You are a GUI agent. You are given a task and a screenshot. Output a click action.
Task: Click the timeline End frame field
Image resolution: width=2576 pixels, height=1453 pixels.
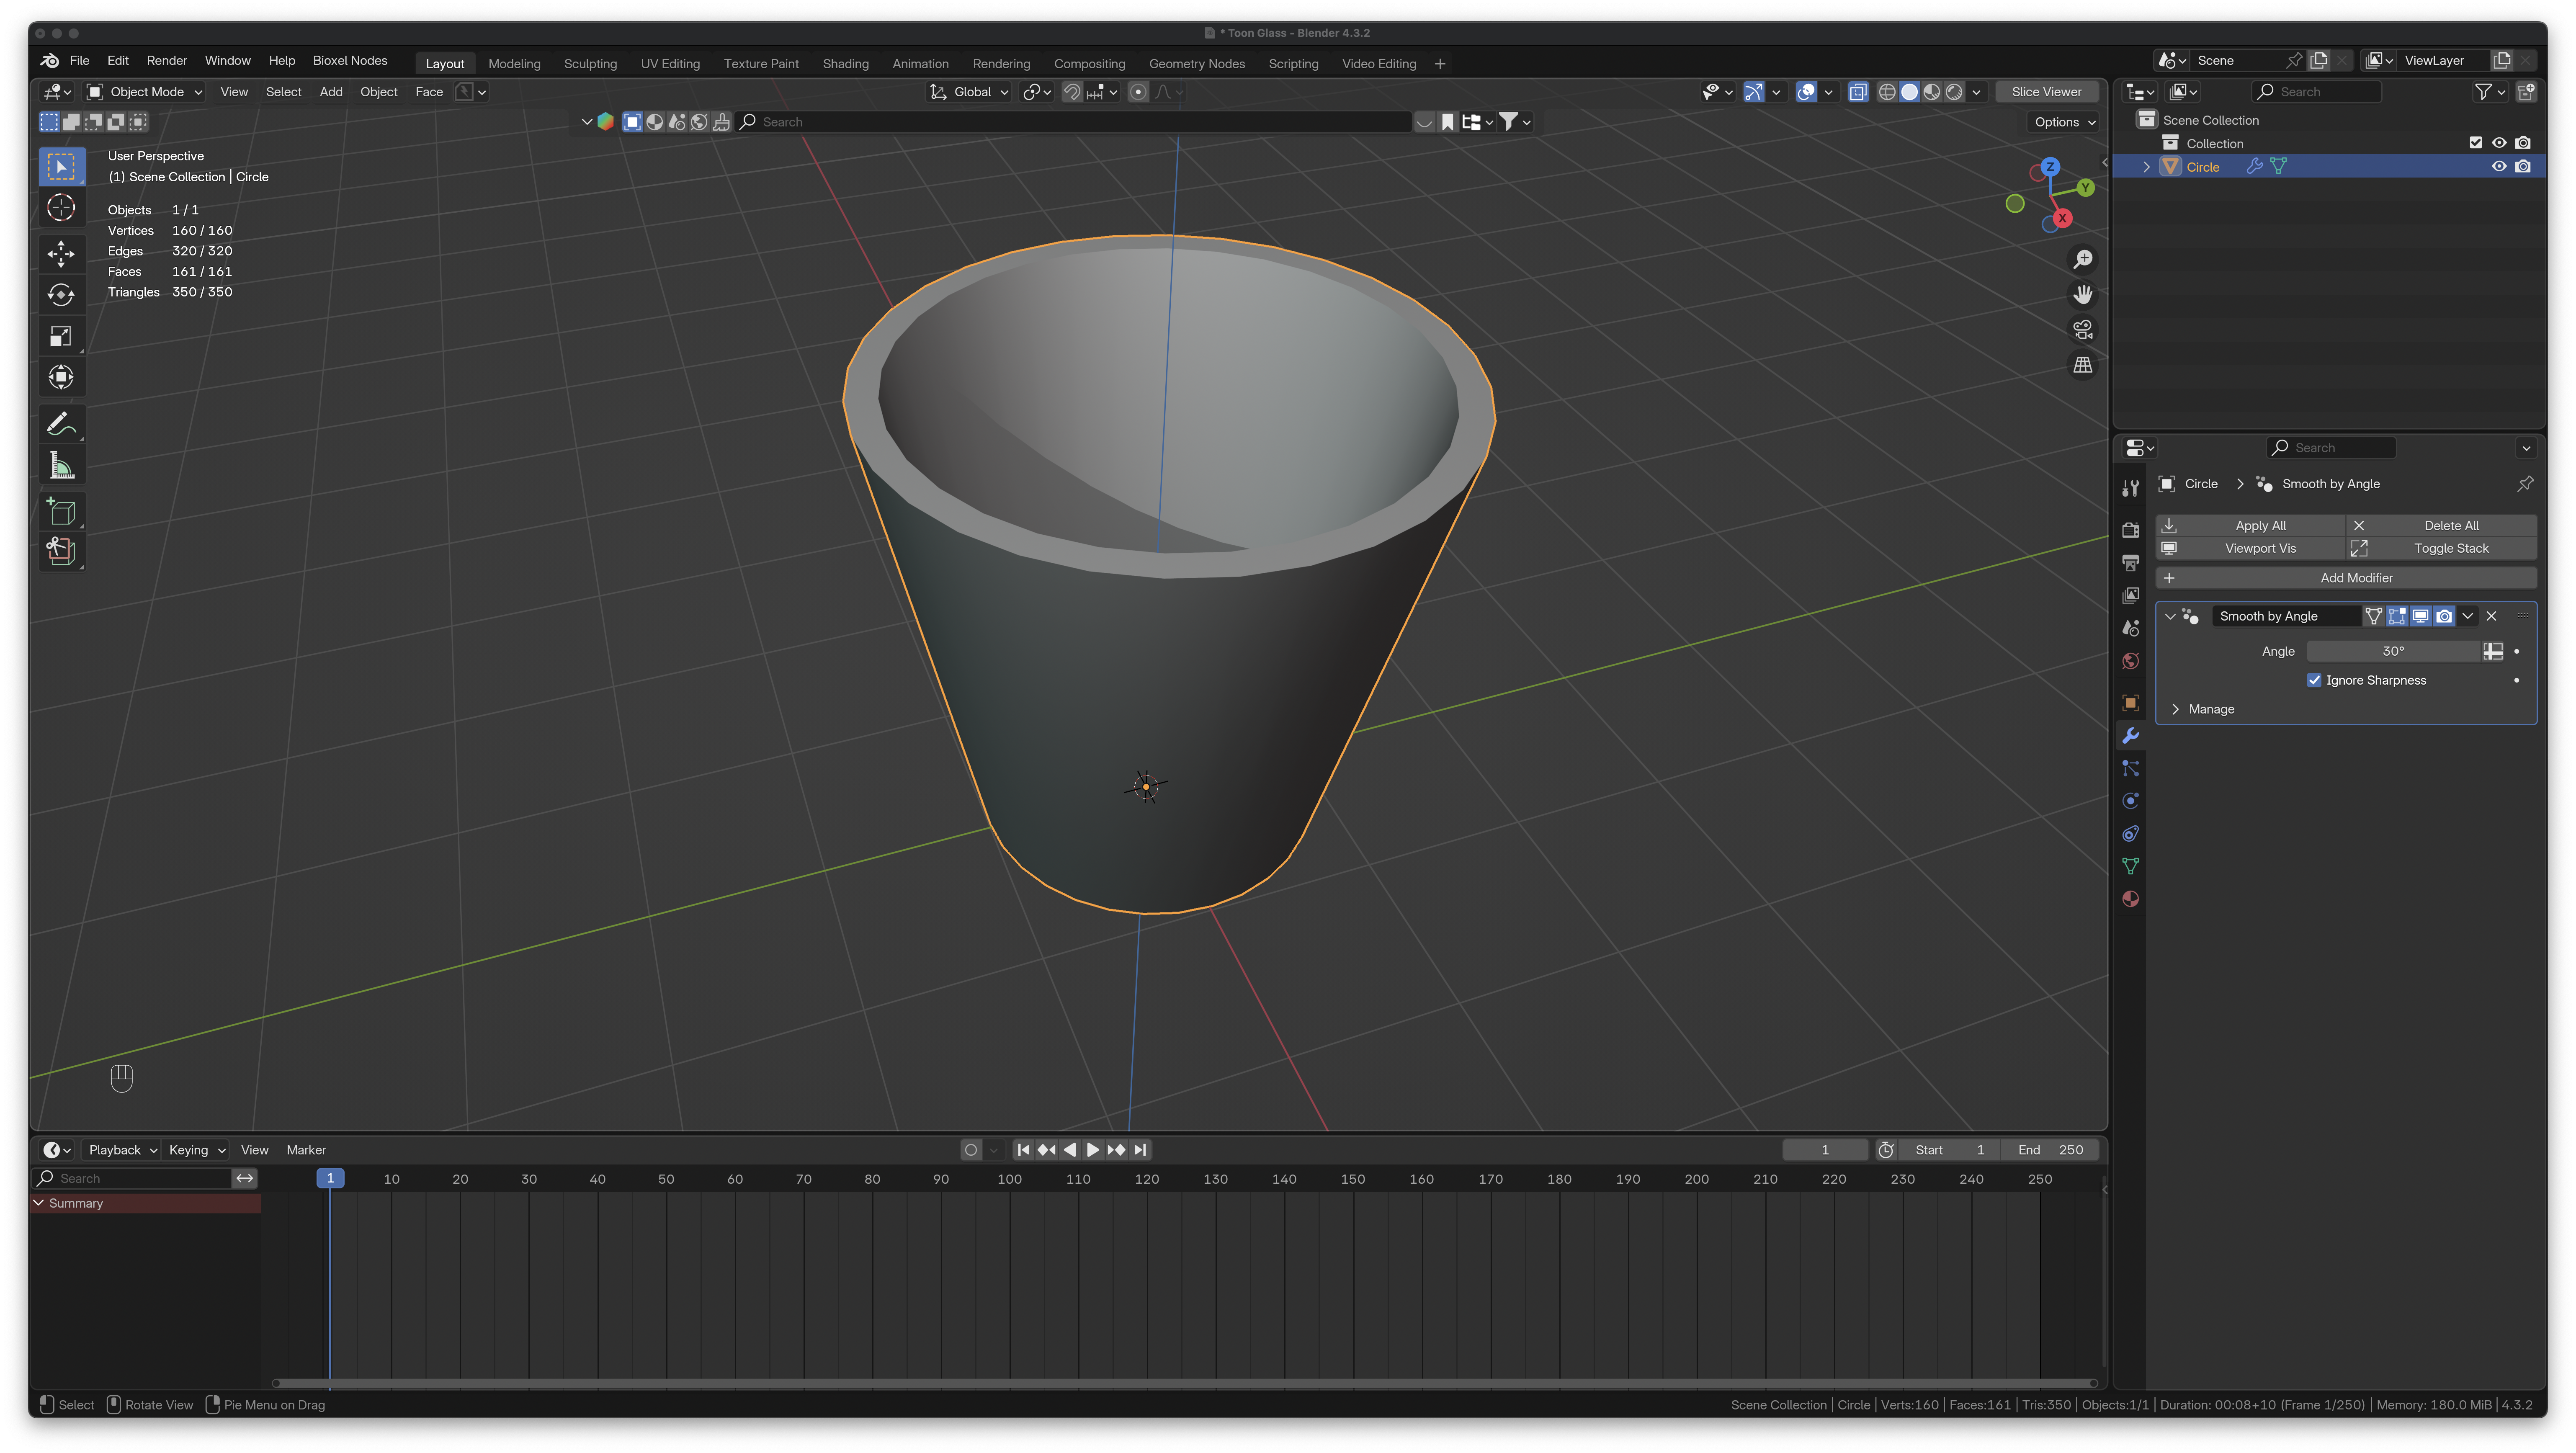2050,1150
